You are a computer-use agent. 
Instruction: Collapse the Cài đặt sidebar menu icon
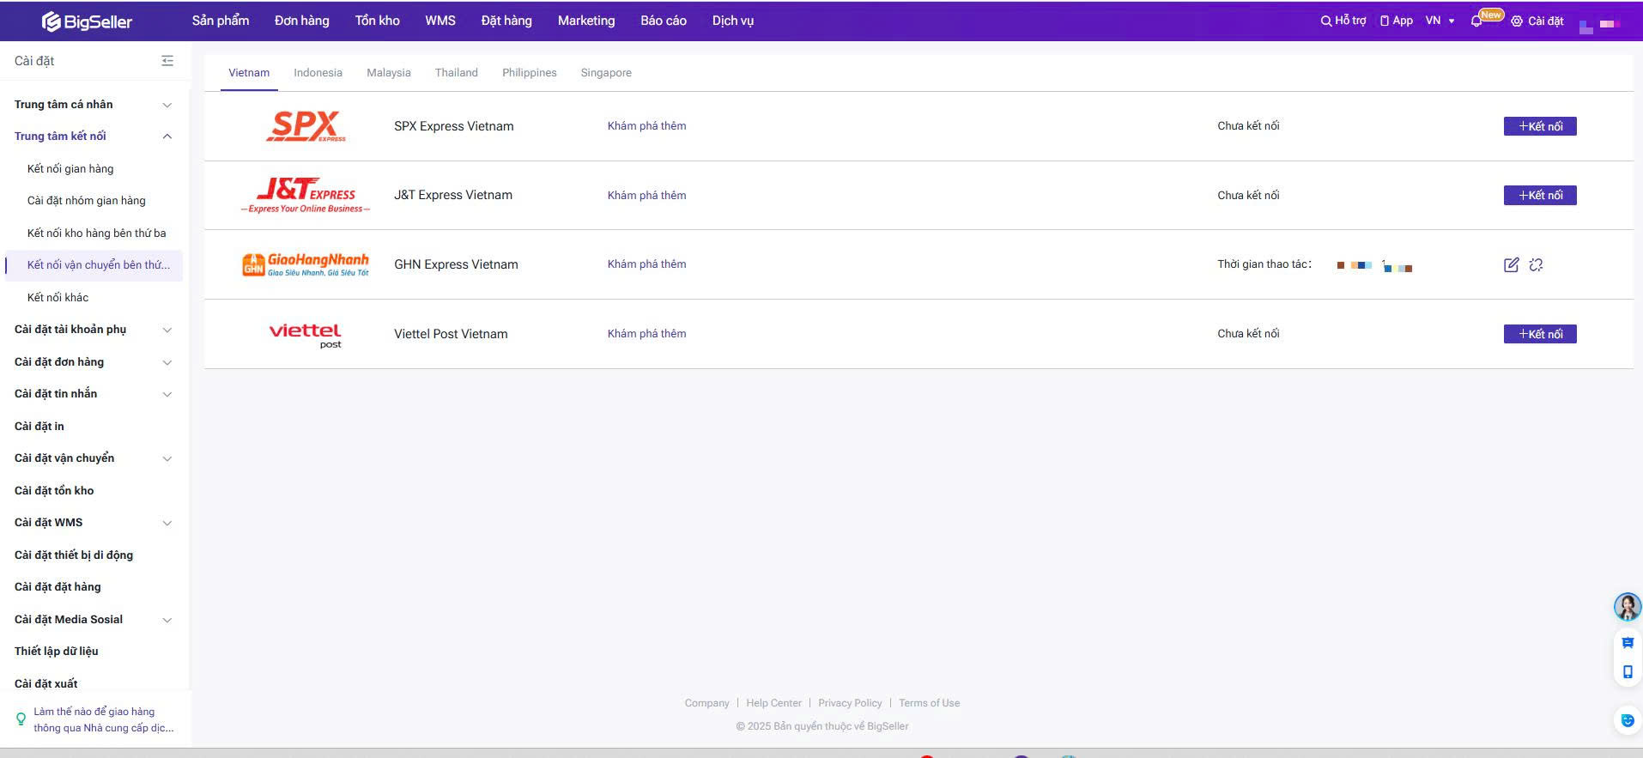(x=167, y=61)
